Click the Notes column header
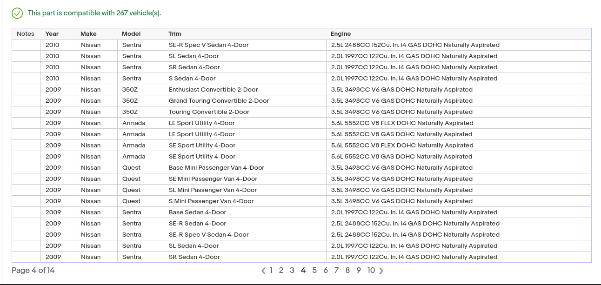601x285 pixels. tap(26, 34)
